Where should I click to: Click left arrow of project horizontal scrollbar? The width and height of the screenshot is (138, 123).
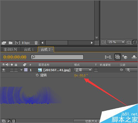(x=42, y=43)
